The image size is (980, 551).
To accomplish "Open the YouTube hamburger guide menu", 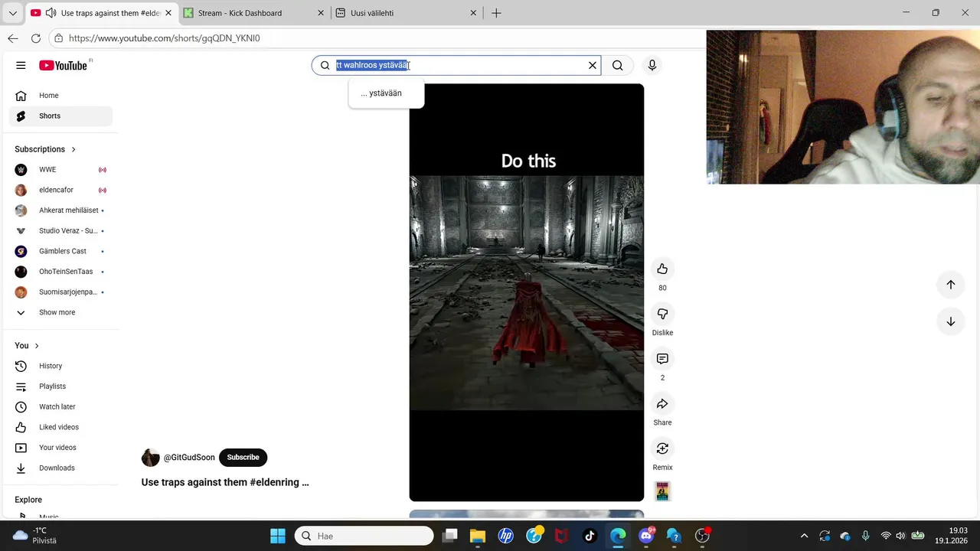I will (21, 65).
